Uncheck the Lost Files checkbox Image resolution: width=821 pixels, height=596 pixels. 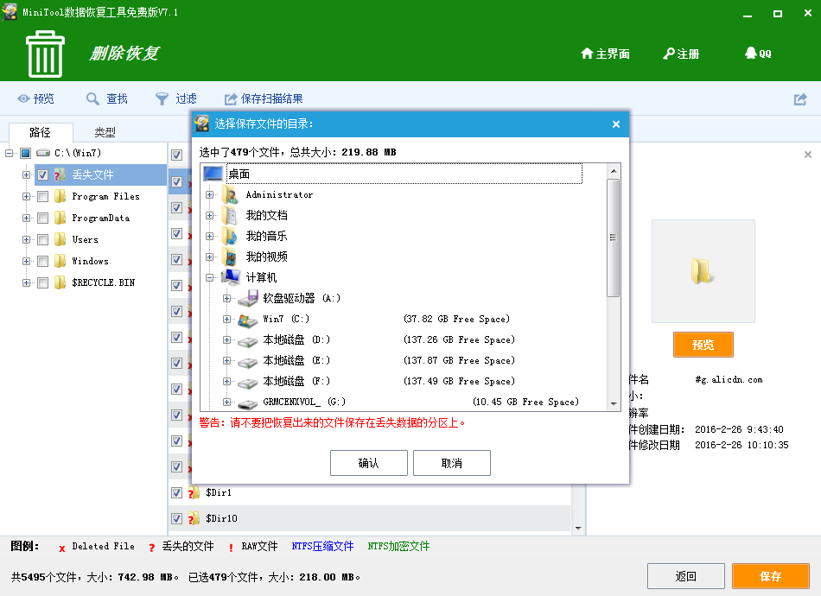43,174
